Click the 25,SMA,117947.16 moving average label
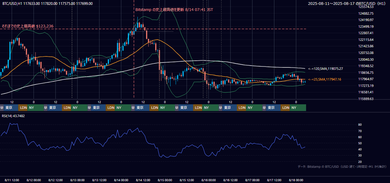The width and height of the screenshot is (390, 183). tap(325, 79)
